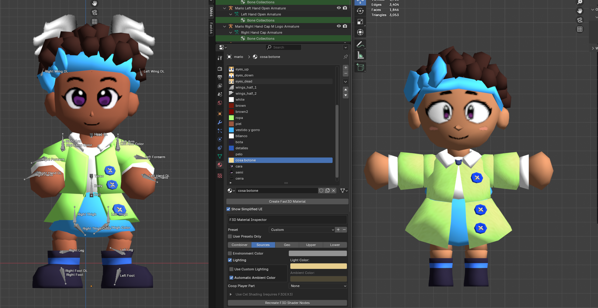Hide Mario Left Hand Open Armature in viewport
The height and width of the screenshot is (308, 598).
[x=339, y=8]
